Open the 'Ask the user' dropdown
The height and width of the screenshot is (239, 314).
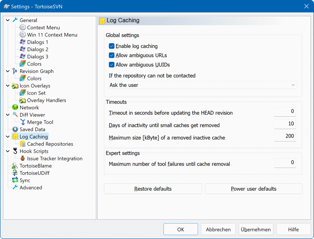tap(202, 85)
